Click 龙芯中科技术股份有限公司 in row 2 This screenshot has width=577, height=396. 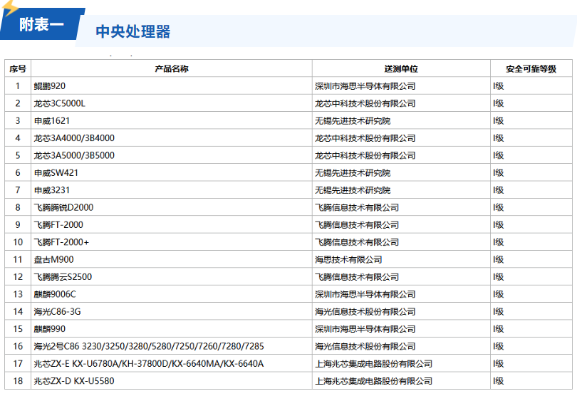365,103
